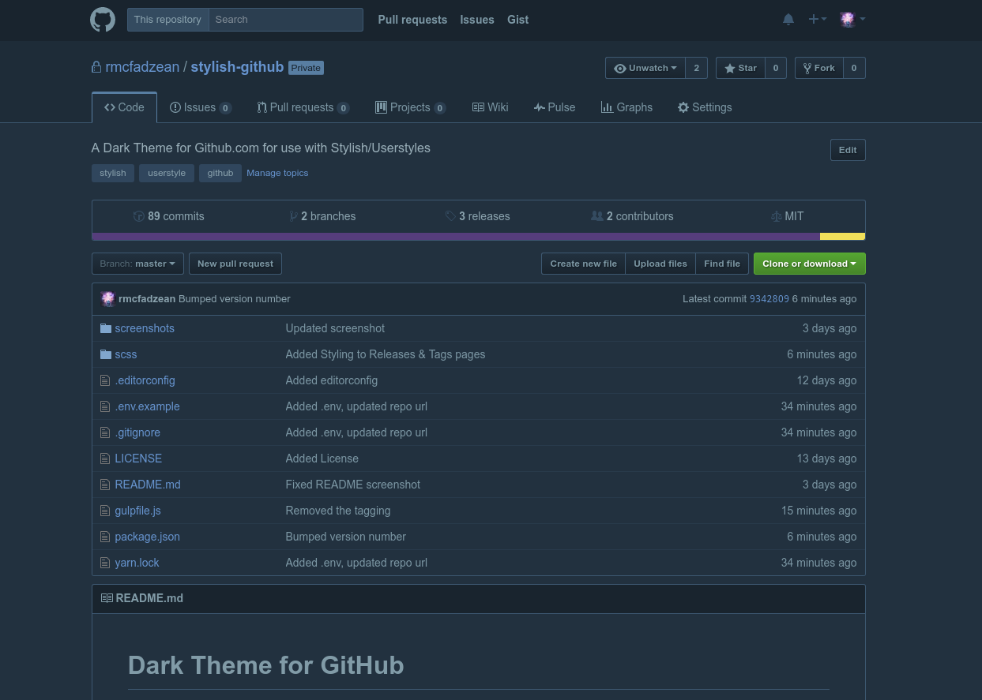The height and width of the screenshot is (700, 982).
Task: Click the github topic tag
Action: (x=220, y=173)
